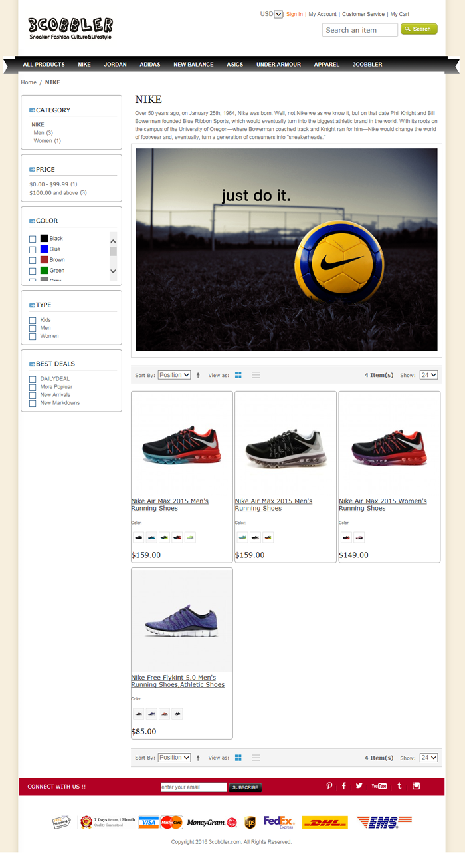Switch to list view below the product grid
This screenshot has width=465, height=854.
click(256, 758)
